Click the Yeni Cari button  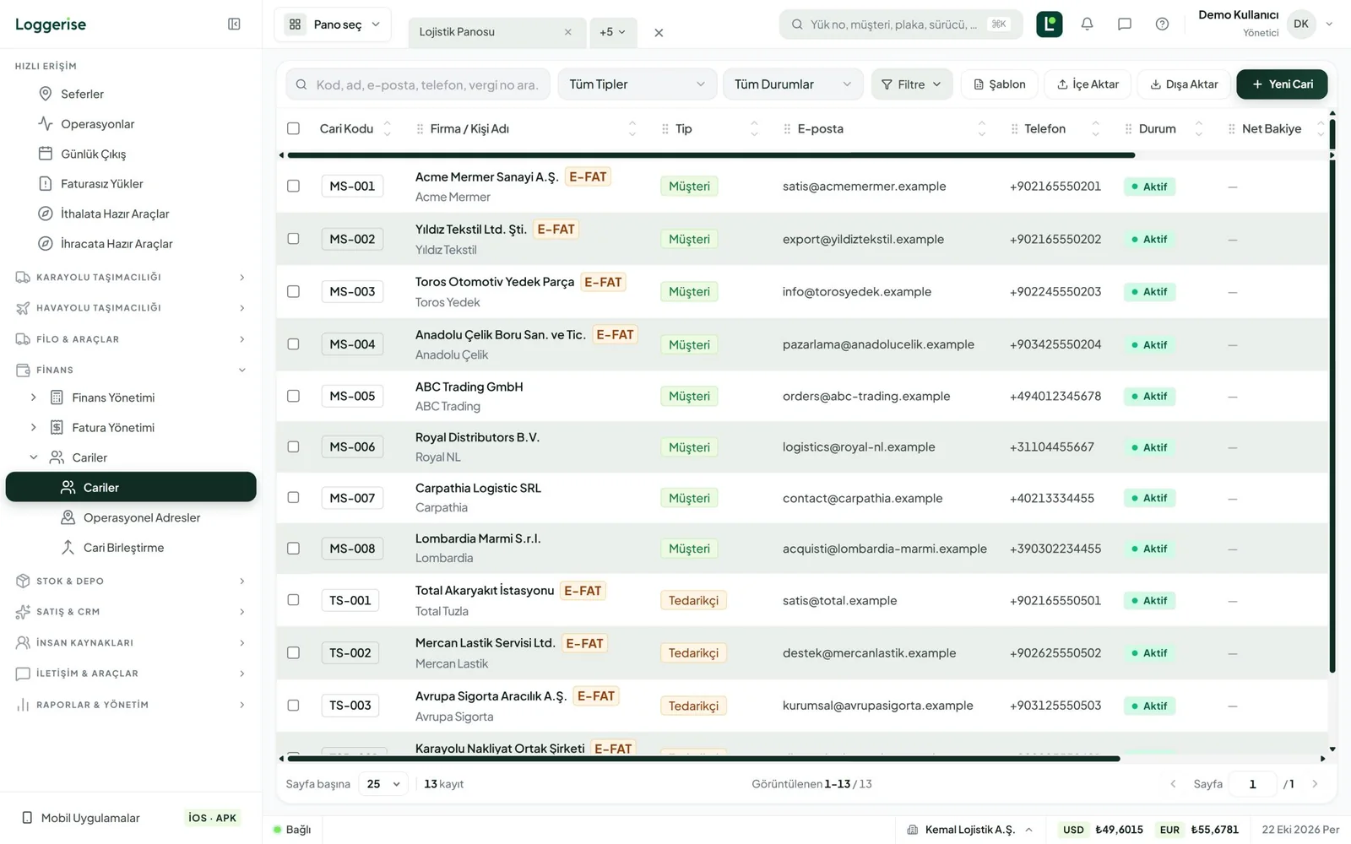(1282, 84)
